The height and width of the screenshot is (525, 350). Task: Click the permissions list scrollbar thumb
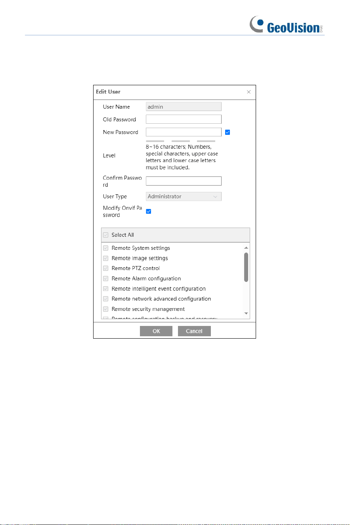(246, 267)
